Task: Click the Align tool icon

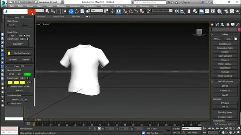Action: coord(182,11)
